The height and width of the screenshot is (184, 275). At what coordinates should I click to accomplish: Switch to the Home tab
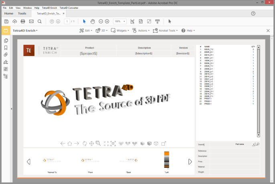pyautogui.click(x=9, y=14)
